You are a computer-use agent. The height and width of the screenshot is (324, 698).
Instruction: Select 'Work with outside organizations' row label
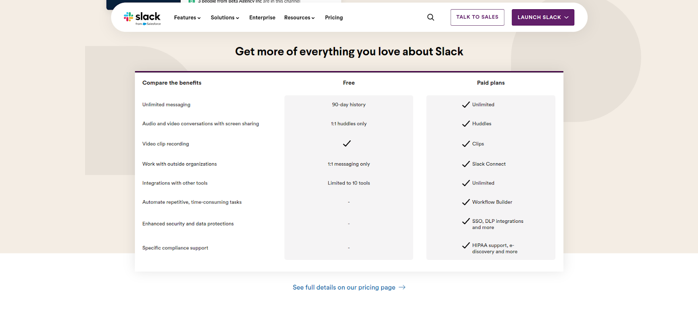(179, 164)
